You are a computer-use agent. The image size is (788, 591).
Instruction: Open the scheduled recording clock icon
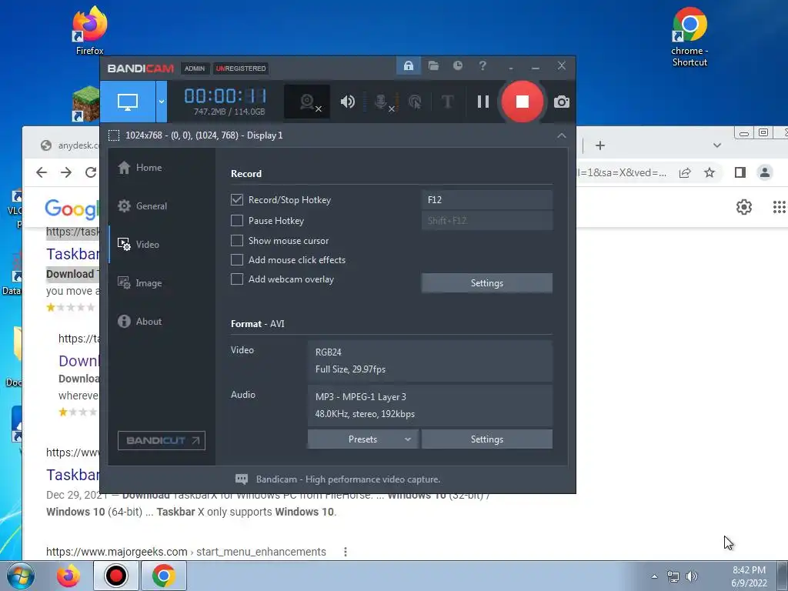(x=458, y=66)
